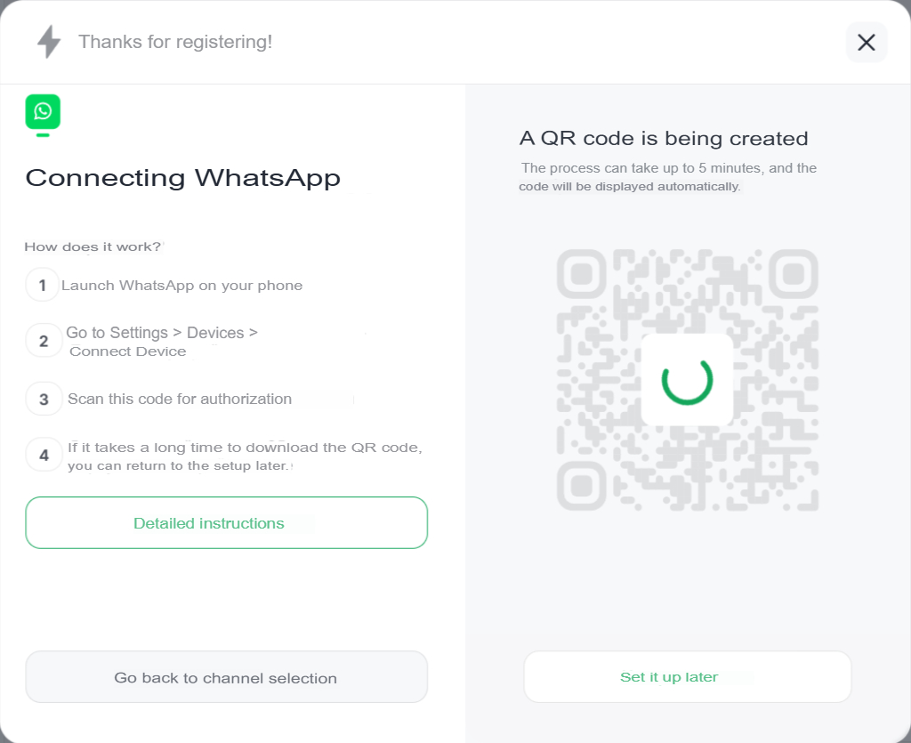
Task: Click the "How does it work?" label
Action: point(93,246)
